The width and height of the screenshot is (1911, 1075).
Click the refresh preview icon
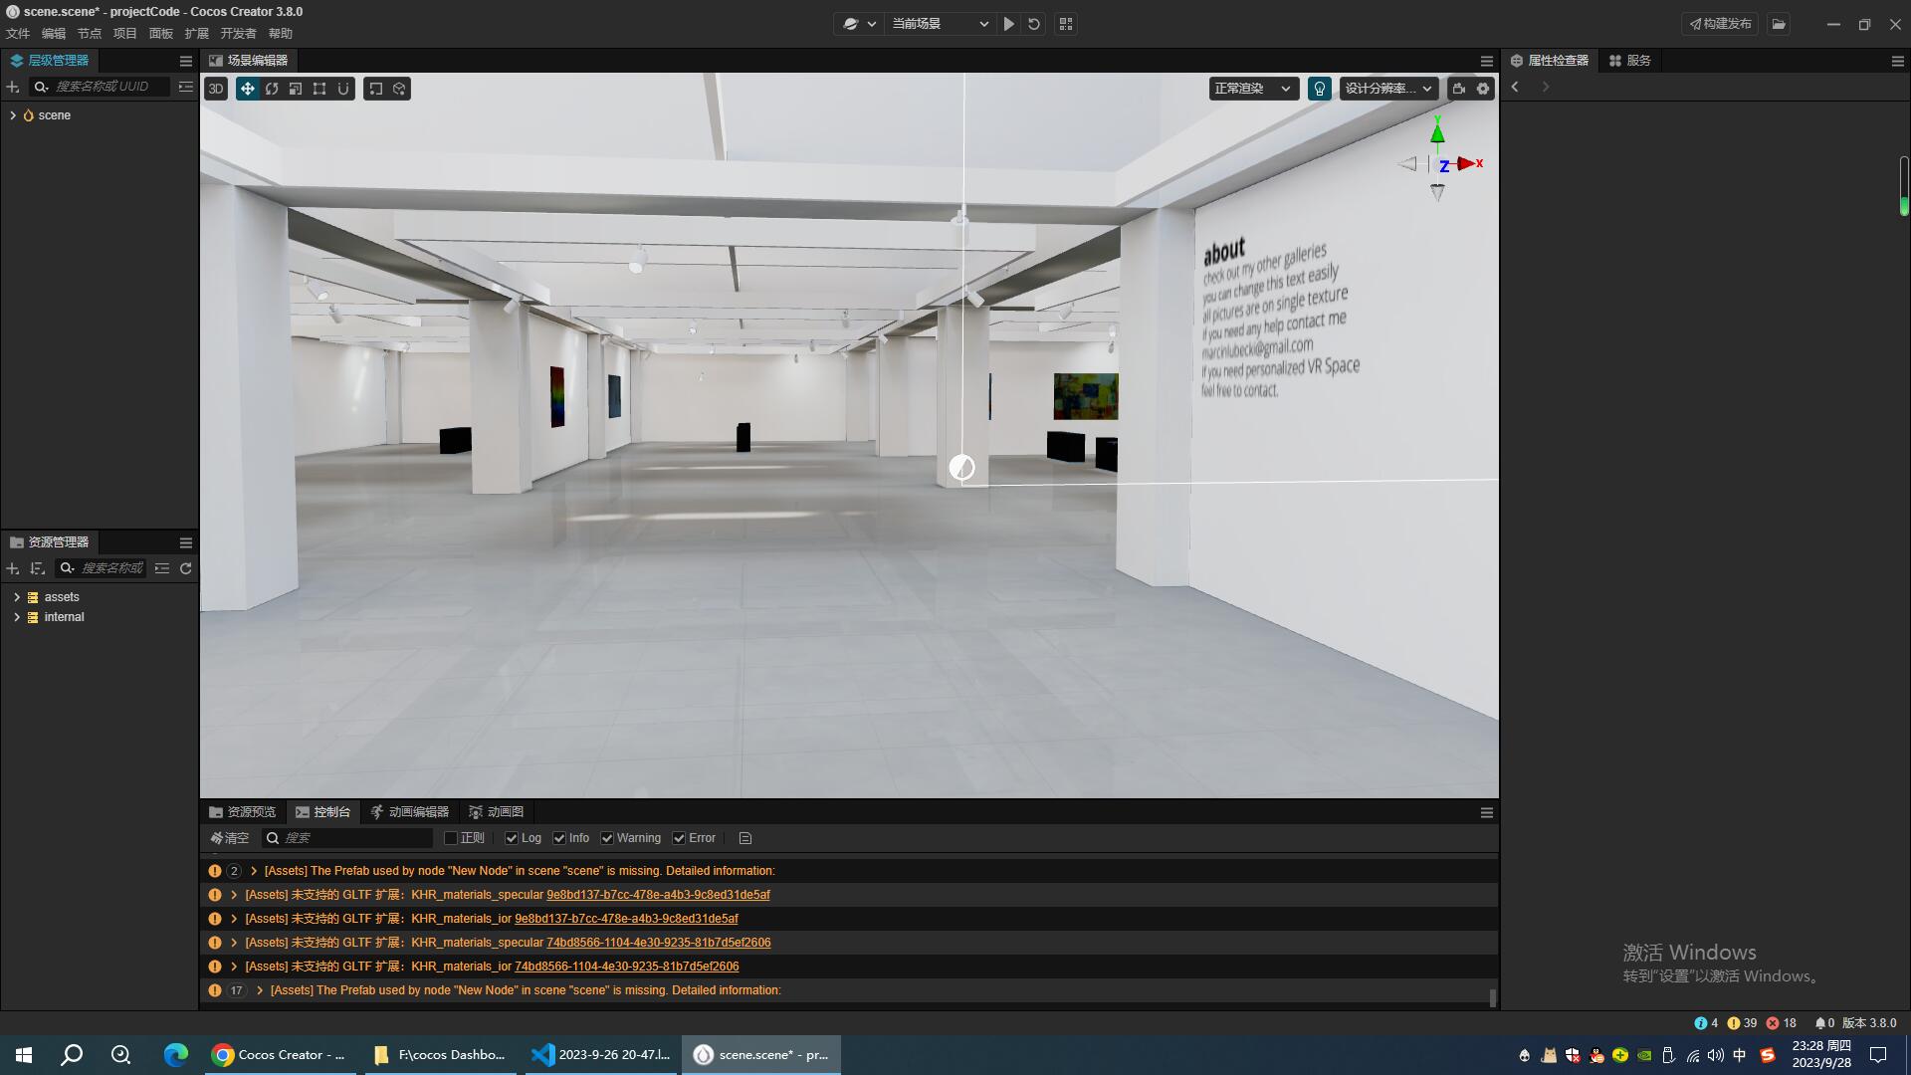(1034, 24)
